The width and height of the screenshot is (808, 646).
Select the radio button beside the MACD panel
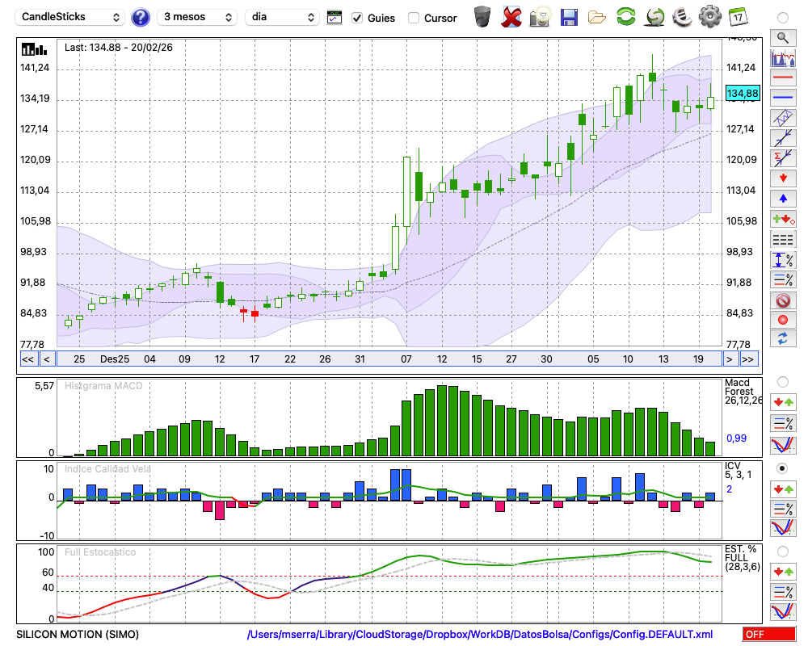782,381
